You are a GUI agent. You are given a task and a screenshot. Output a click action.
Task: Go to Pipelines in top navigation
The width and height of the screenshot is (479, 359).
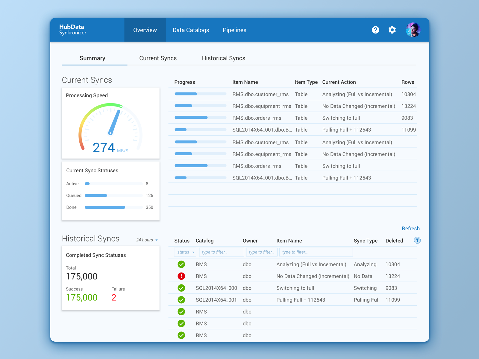click(x=234, y=30)
